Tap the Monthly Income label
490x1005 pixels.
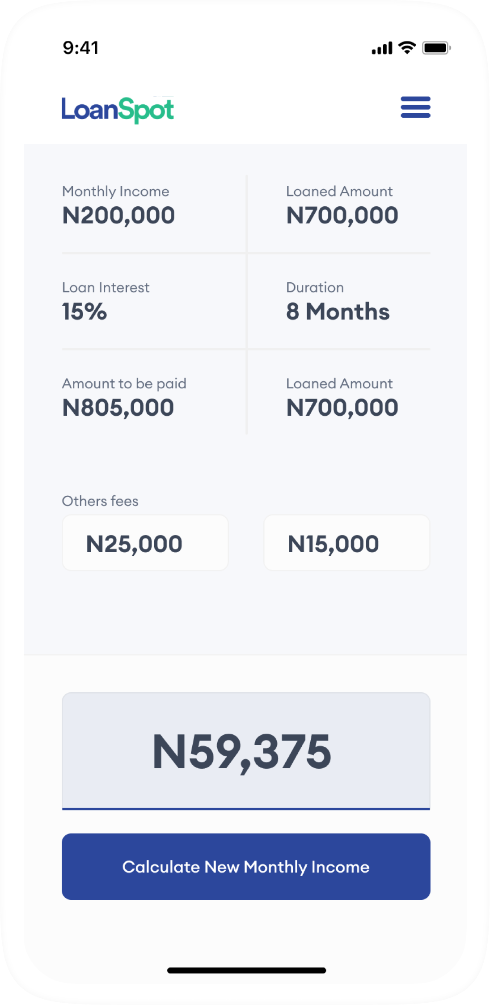click(x=116, y=192)
